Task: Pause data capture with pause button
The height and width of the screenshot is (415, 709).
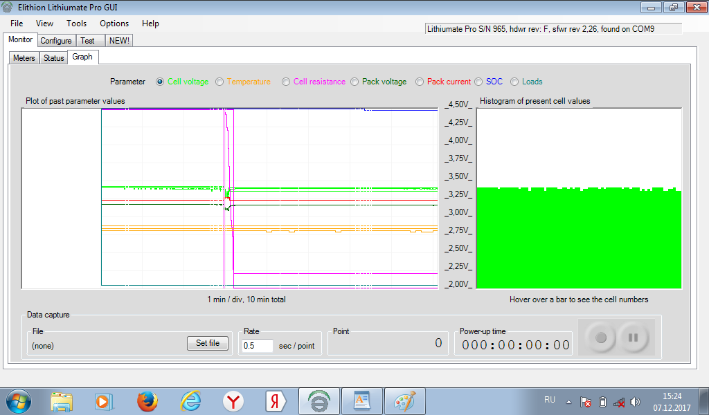Action: coord(633,338)
